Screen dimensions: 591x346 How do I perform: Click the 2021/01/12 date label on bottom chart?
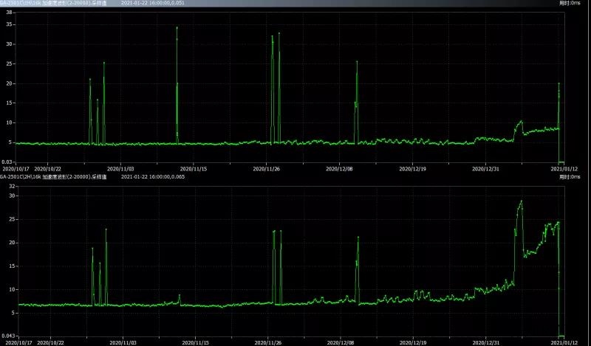coord(564,342)
